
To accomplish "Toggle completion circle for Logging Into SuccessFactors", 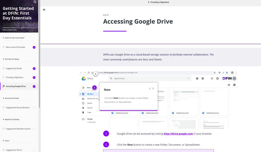I will pyautogui.click(x=34, y=108).
